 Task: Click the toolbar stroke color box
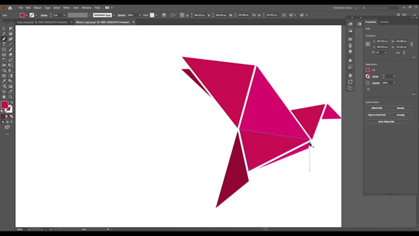9,109
